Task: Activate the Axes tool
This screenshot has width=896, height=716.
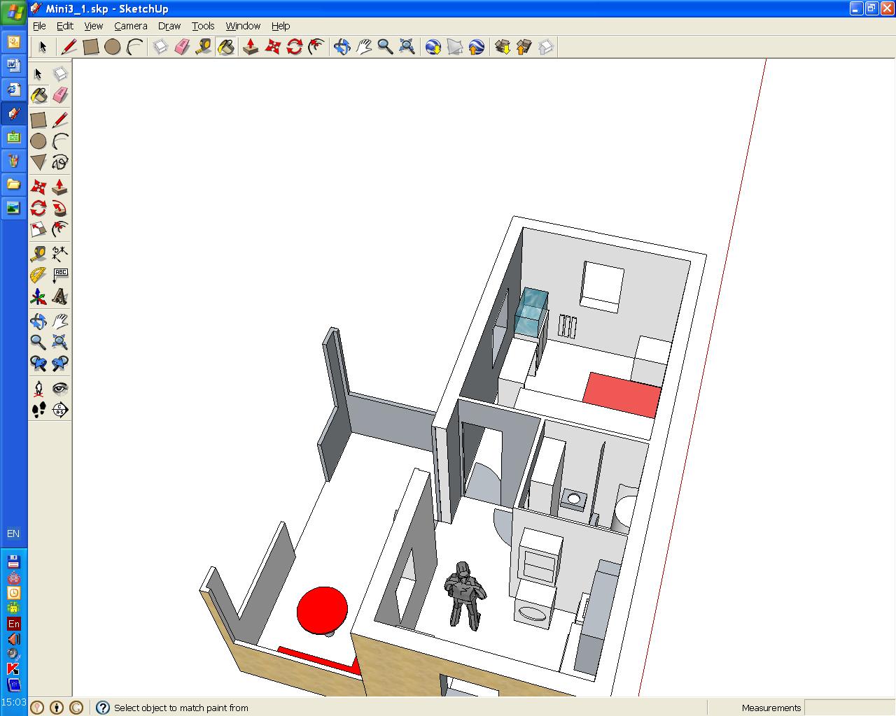Action: 38,297
